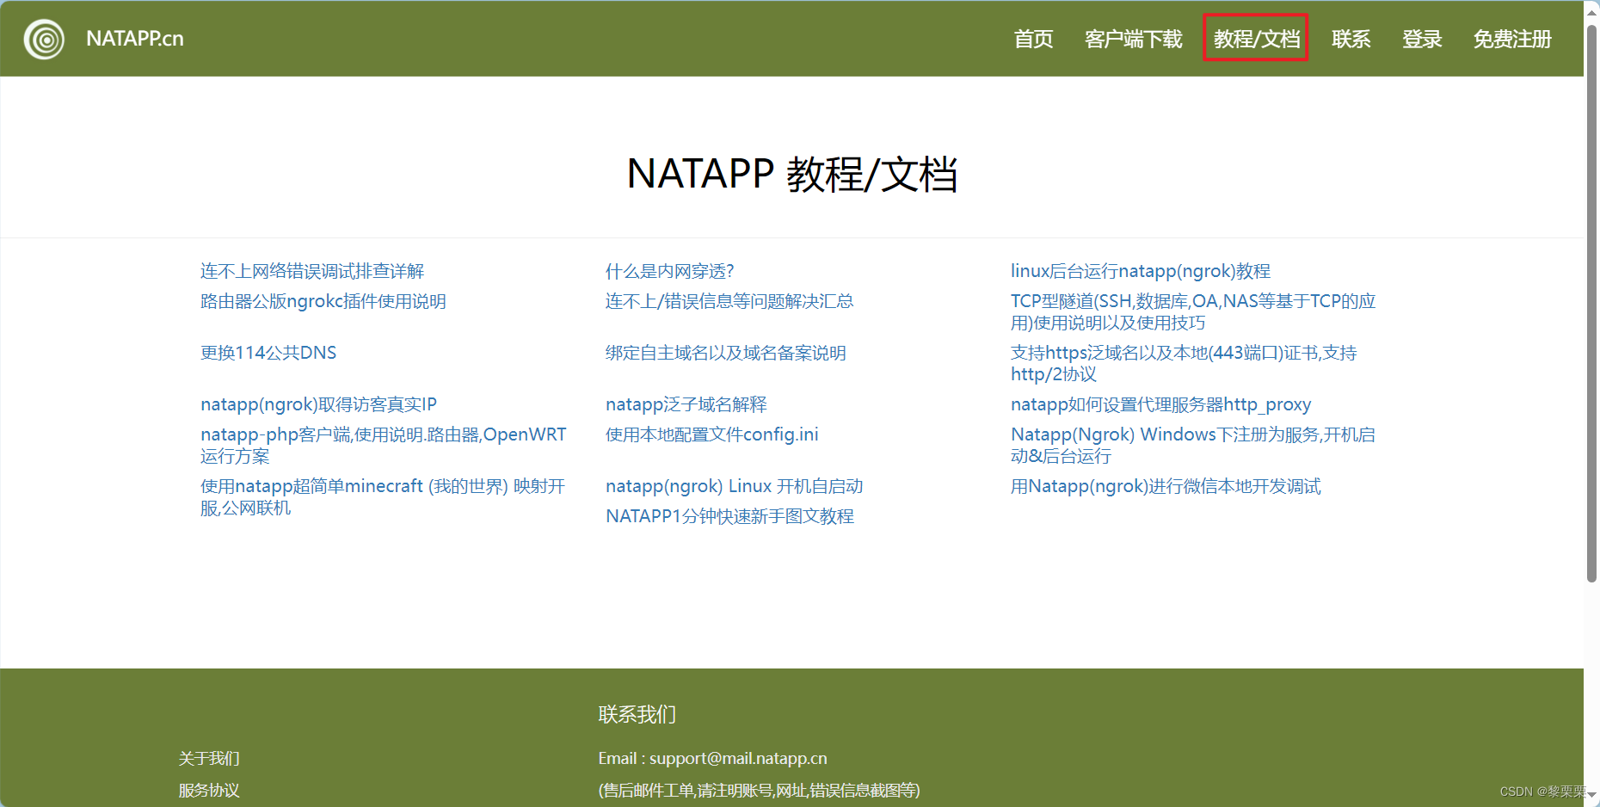Viewport: 1600px width, 807px height.
Task: Go to 首页 in the navigation bar
Action: pos(1033,39)
